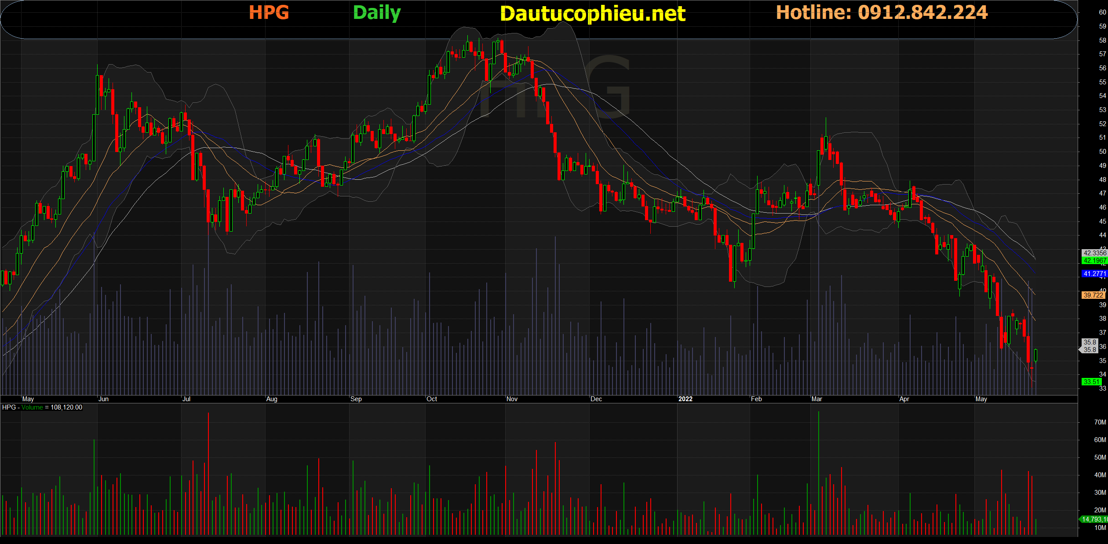Click the gray 35.8 last-price marker

click(1089, 346)
